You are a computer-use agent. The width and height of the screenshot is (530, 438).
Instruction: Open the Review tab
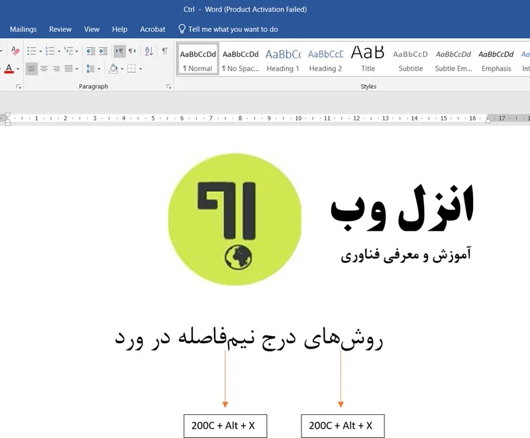tap(60, 29)
